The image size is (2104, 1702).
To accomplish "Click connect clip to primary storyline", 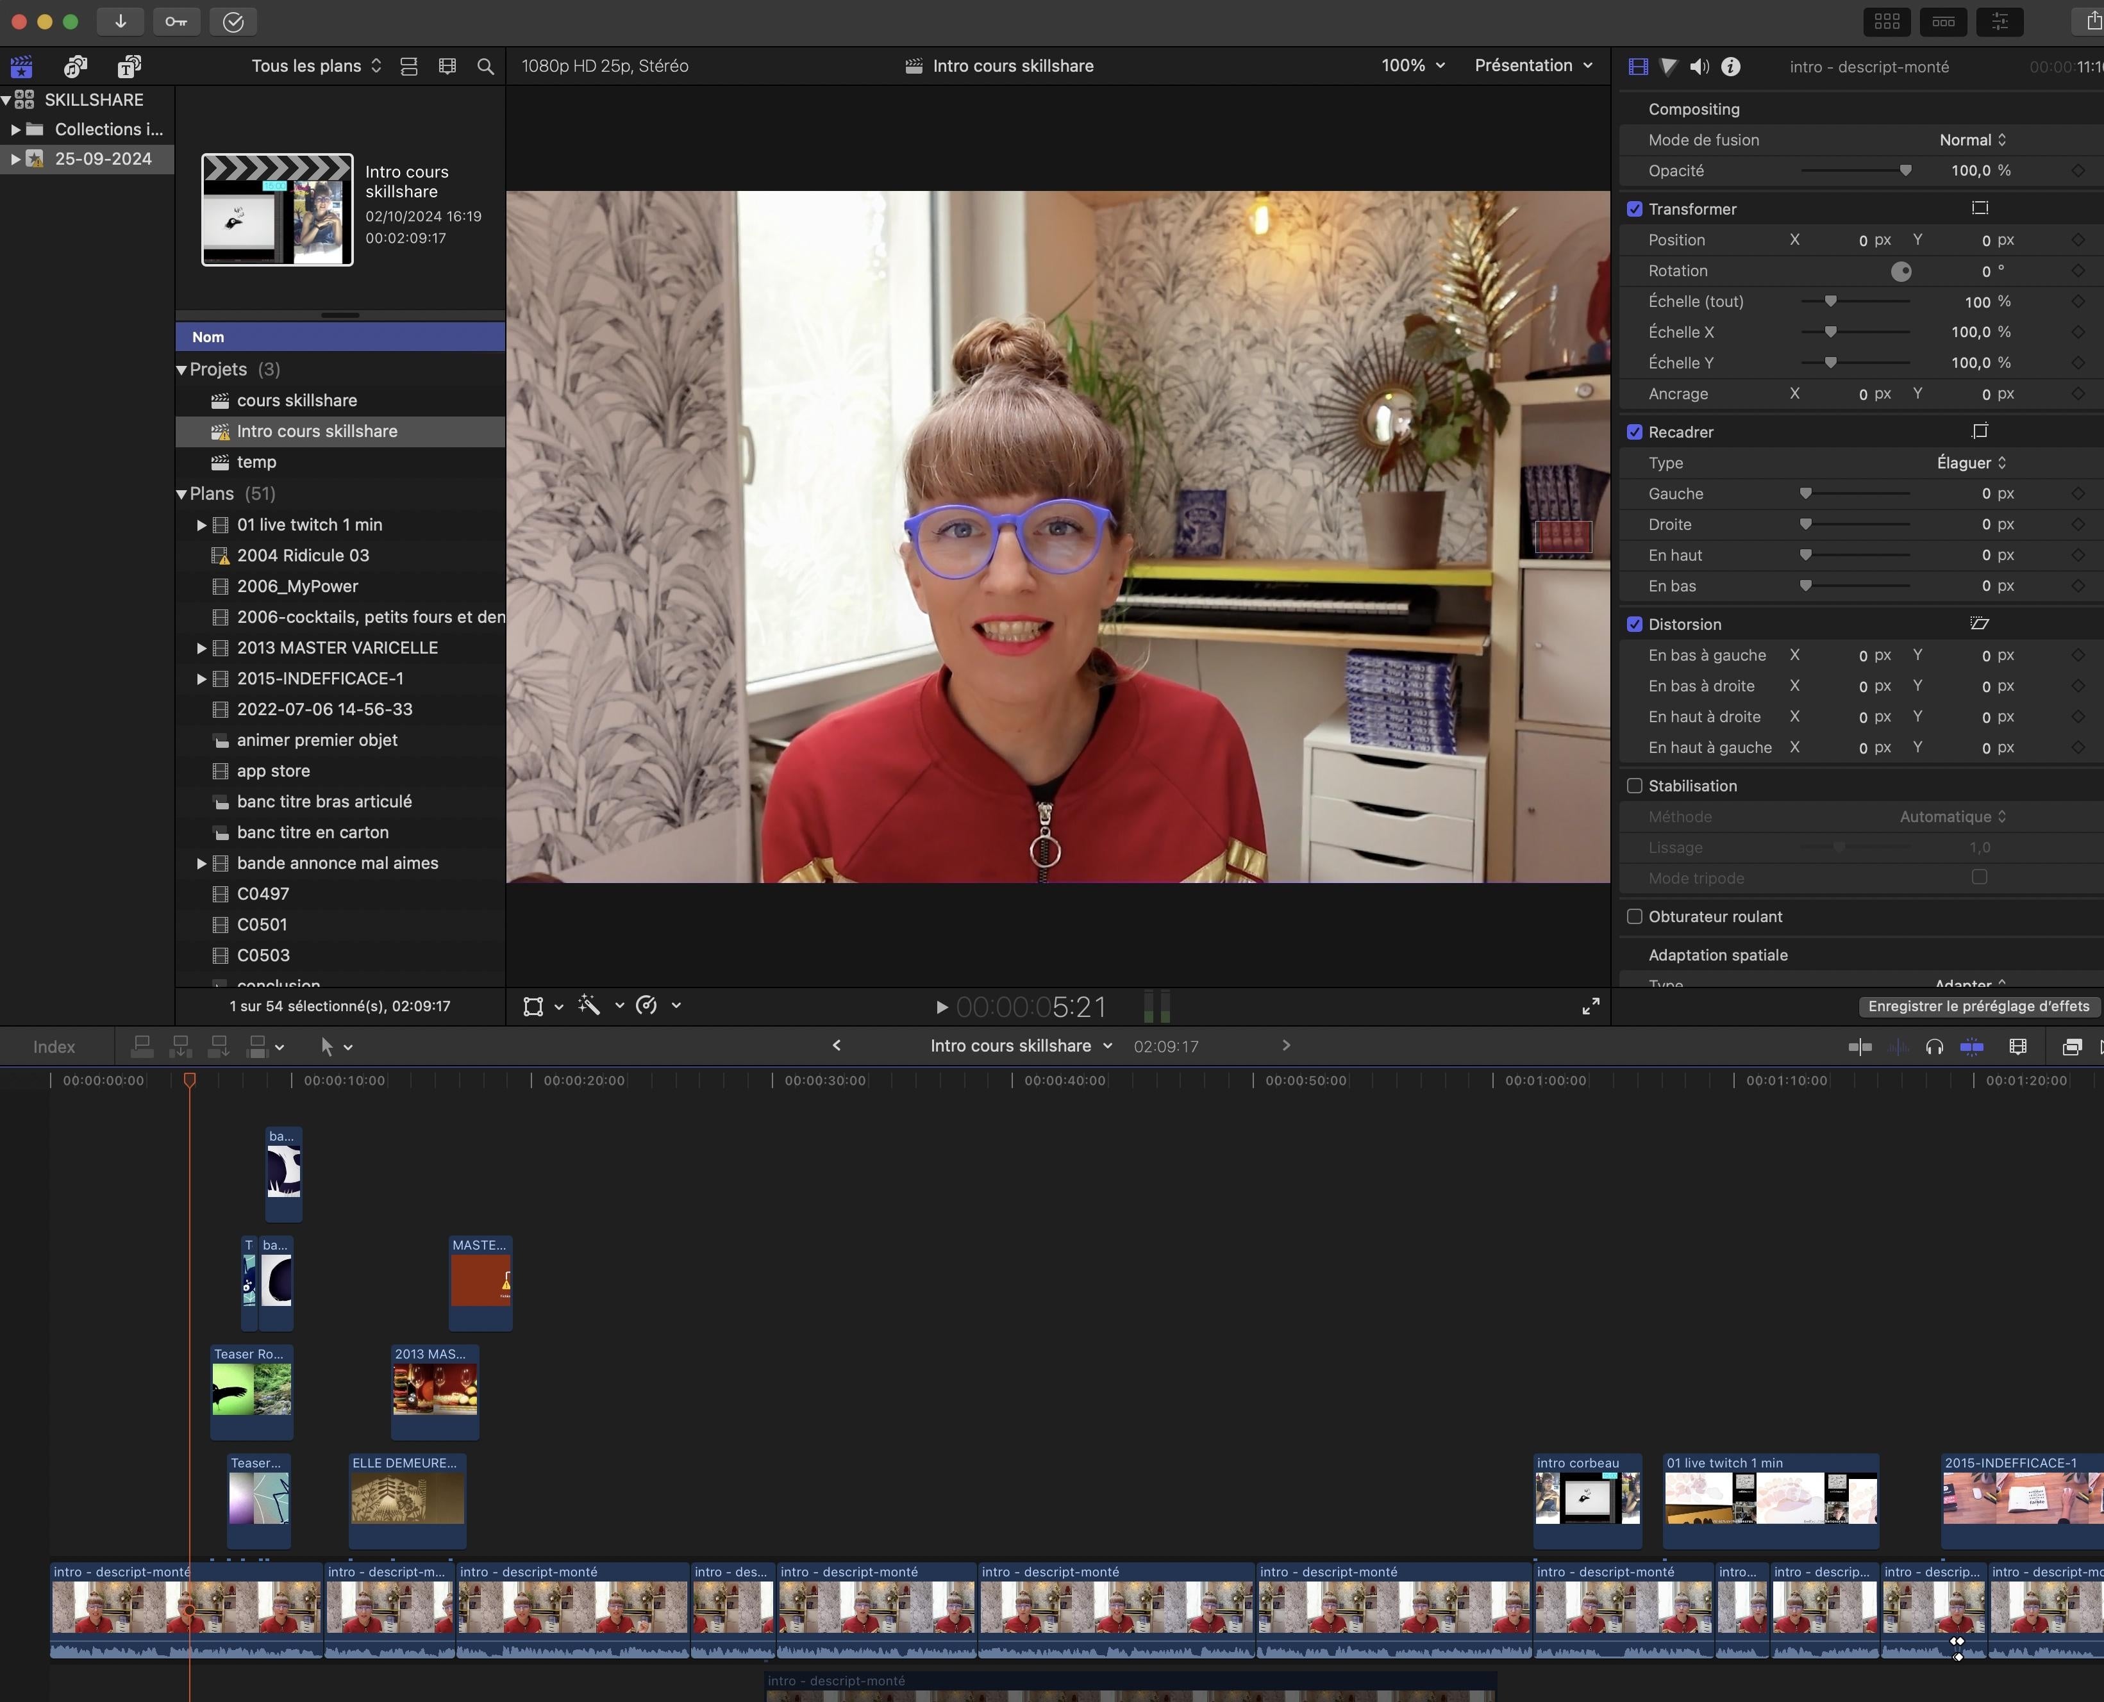I will click(x=142, y=1047).
